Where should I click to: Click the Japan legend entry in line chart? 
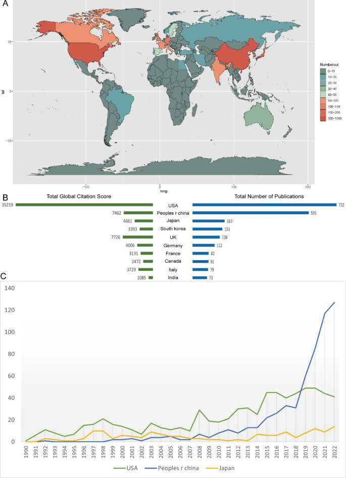pyautogui.click(x=220, y=468)
